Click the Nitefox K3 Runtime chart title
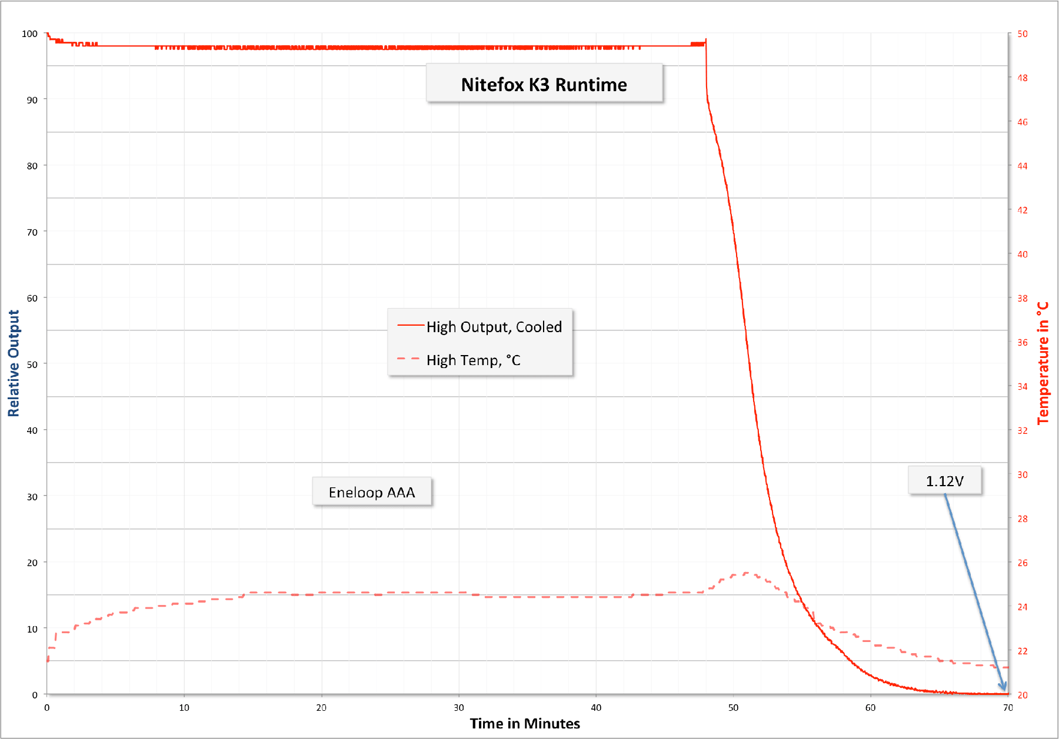 click(544, 85)
